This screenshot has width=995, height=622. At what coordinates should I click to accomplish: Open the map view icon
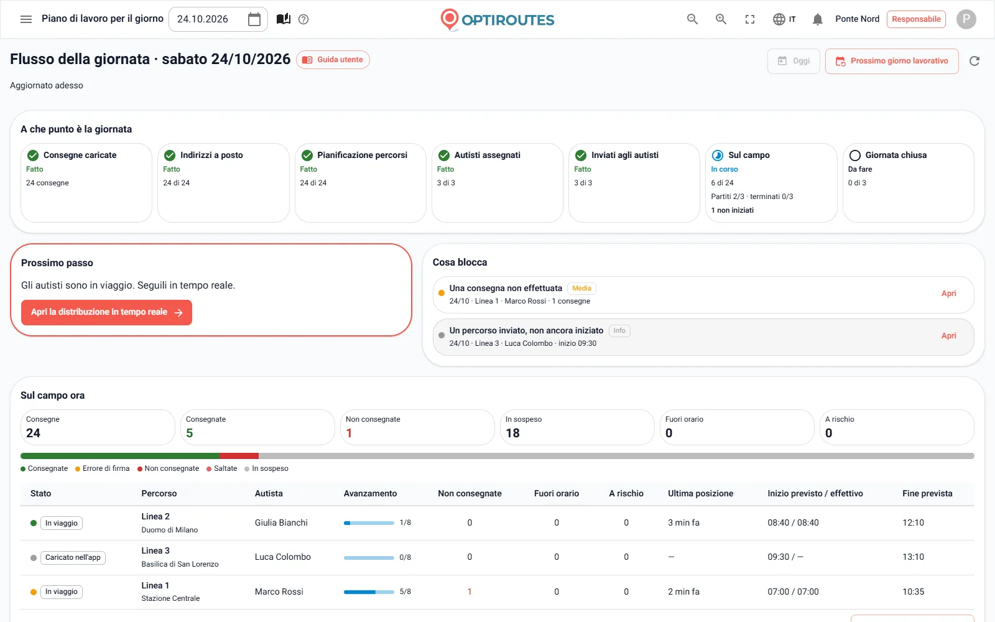coord(284,19)
